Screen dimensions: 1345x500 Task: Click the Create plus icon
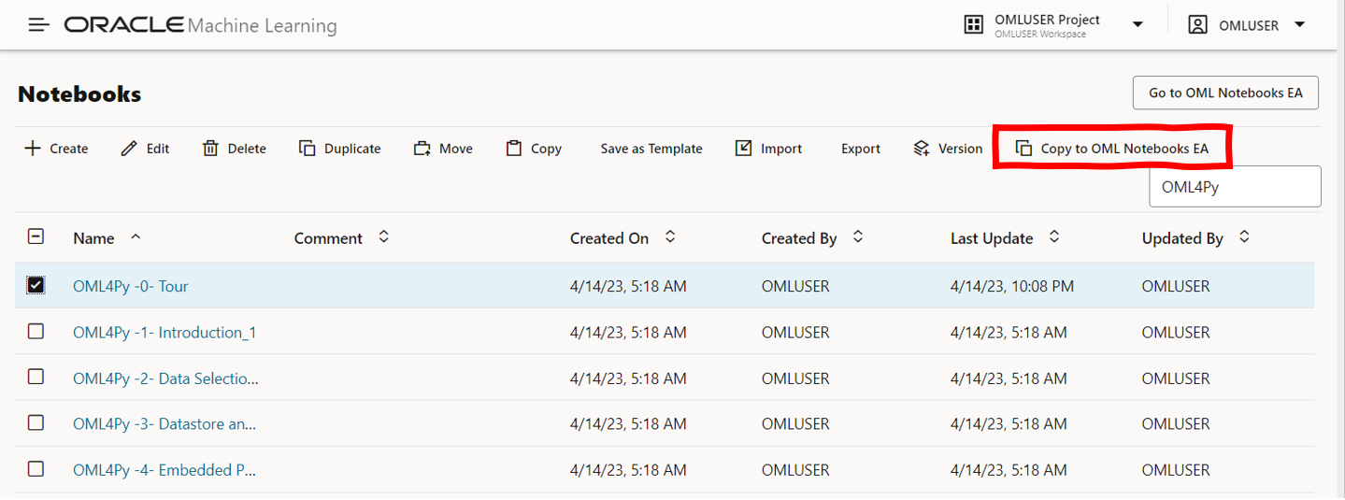33,149
